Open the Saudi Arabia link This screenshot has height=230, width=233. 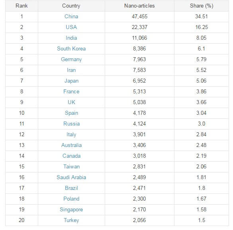point(71,178)
